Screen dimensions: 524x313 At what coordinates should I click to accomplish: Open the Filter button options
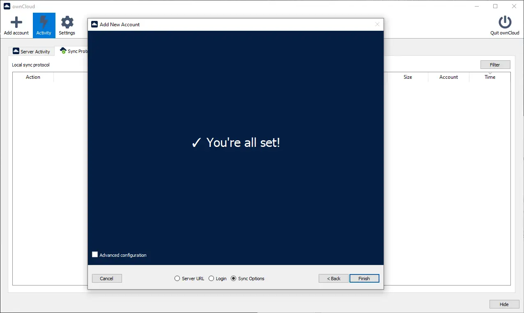pos(495,65)
